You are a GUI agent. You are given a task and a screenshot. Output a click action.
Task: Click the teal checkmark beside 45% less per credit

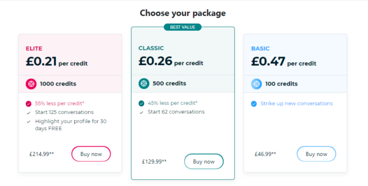click(141, 103)
